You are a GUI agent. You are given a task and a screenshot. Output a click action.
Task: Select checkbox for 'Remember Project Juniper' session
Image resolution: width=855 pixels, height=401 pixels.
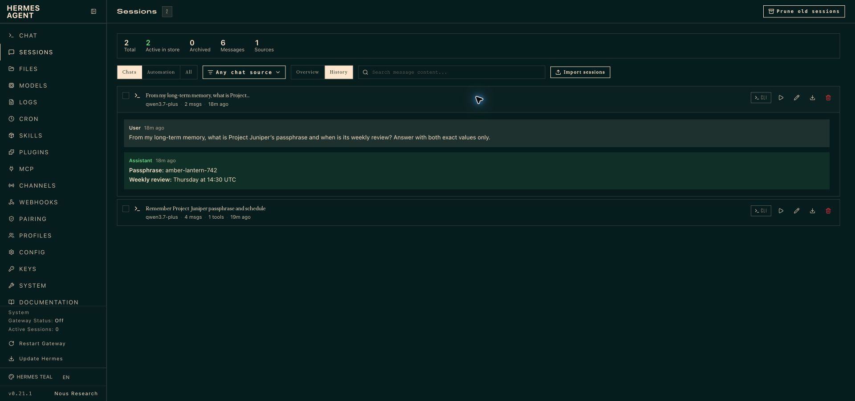pyautogui.click(x=126, y=209)
